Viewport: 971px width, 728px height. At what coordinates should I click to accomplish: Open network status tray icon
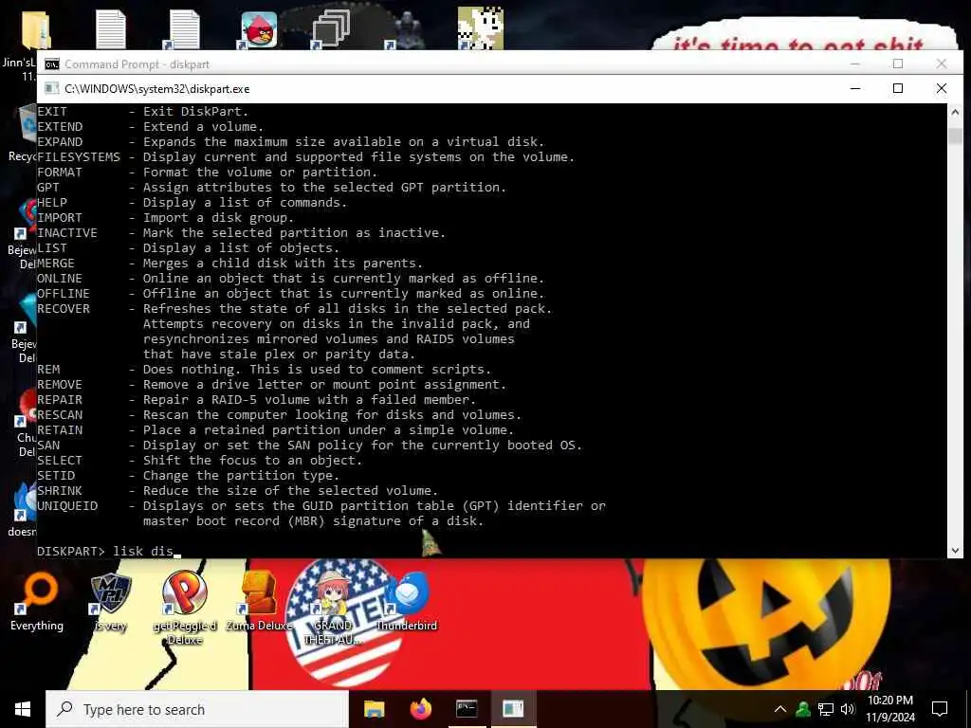(826, 709)
